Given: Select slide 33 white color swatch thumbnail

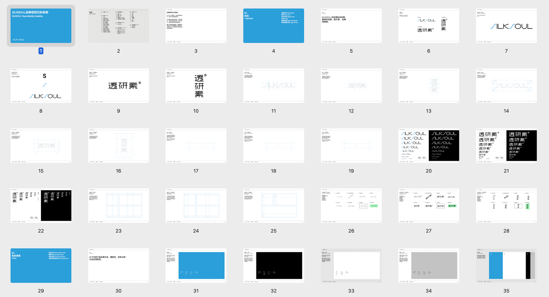Looking at the screenshot, I should point(351,265).
